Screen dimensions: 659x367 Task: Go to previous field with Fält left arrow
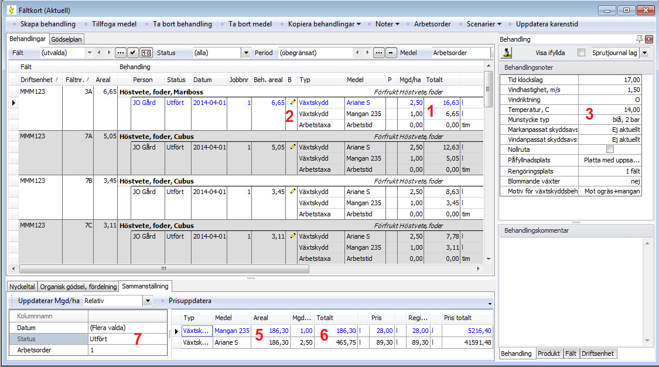(x=99, y=53)
